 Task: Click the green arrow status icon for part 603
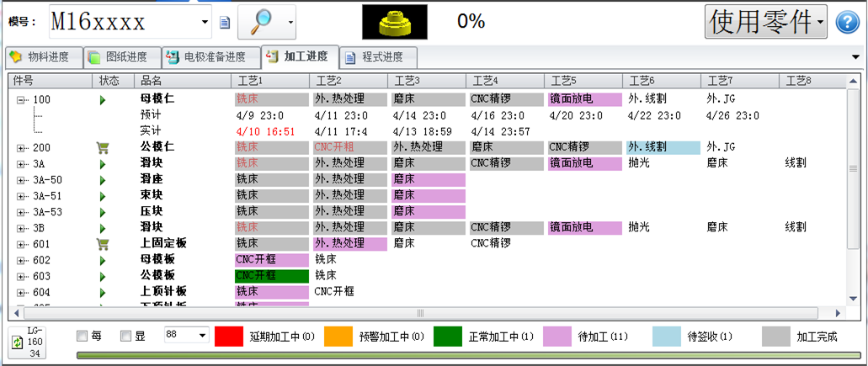click(104, 276)
